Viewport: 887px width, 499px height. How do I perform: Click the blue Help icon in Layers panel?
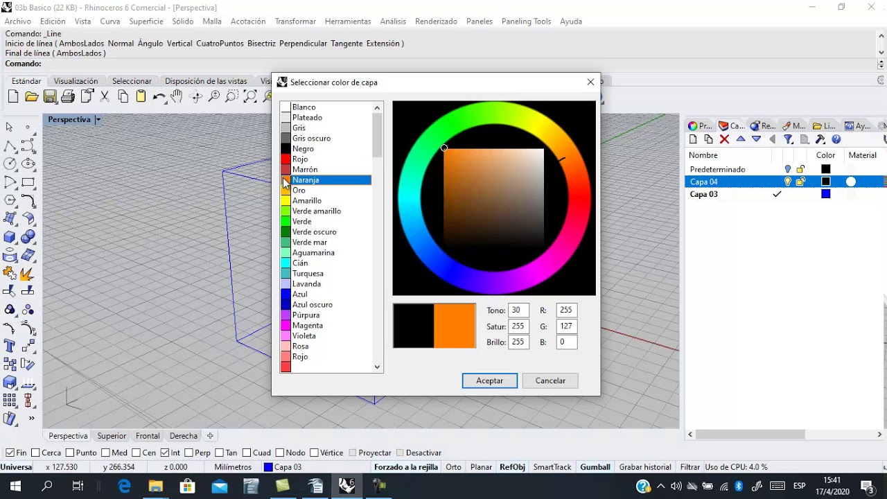(x=836, y=139)
